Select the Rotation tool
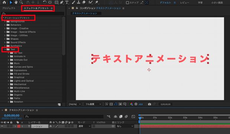The width and height of the screenshot is (230, 134). pos(45,2)
